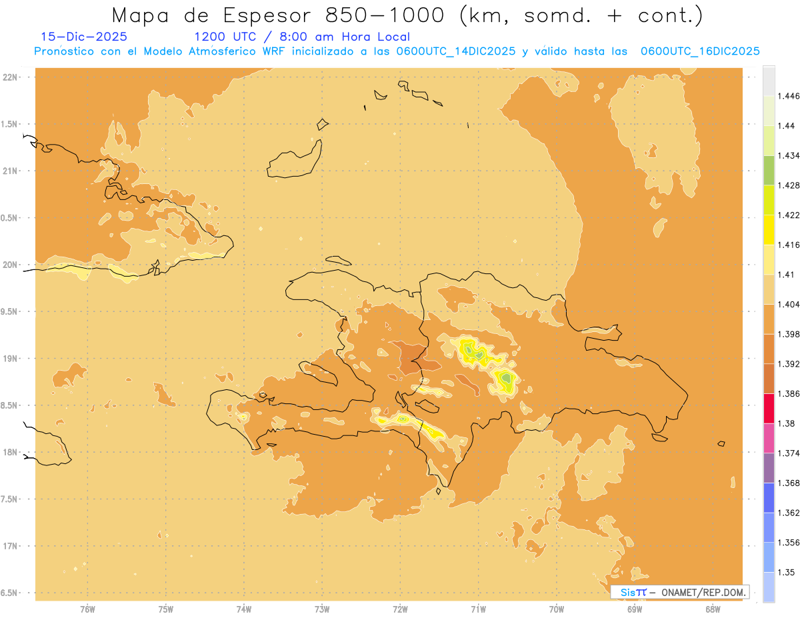This screenshot has height=618, width=800.
Task: Click the longitude label '73W'
Action: (x=322, y=609)
